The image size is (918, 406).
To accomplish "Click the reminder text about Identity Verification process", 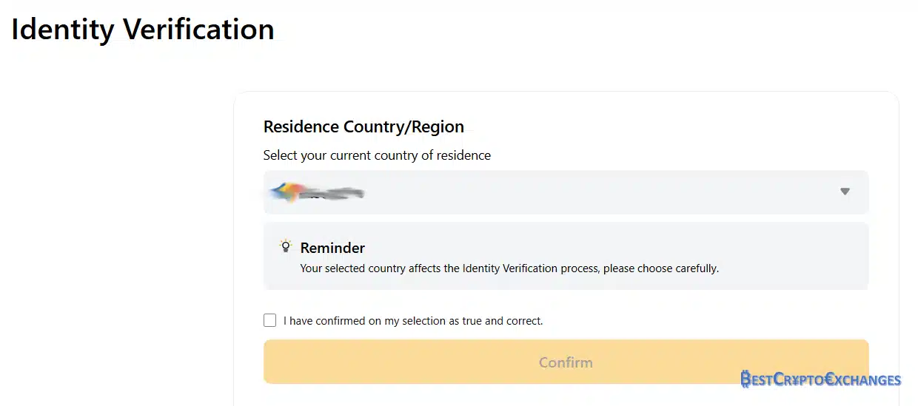I will point(509,268).
